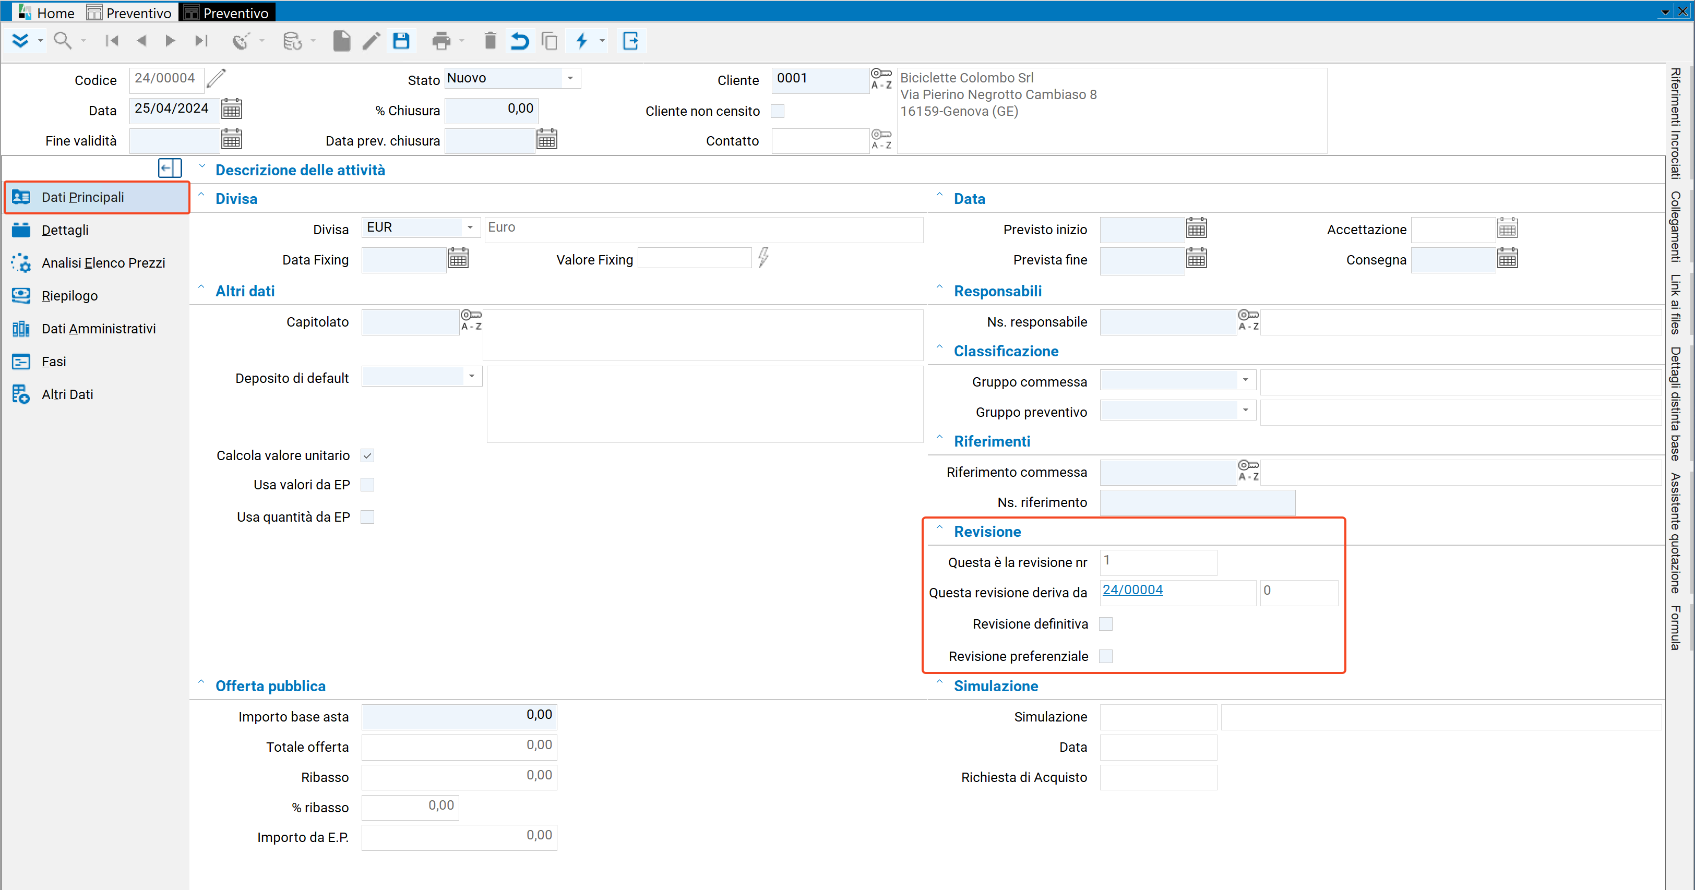
Task: Open calendar for Consegna date
Action: (1507, 259)
